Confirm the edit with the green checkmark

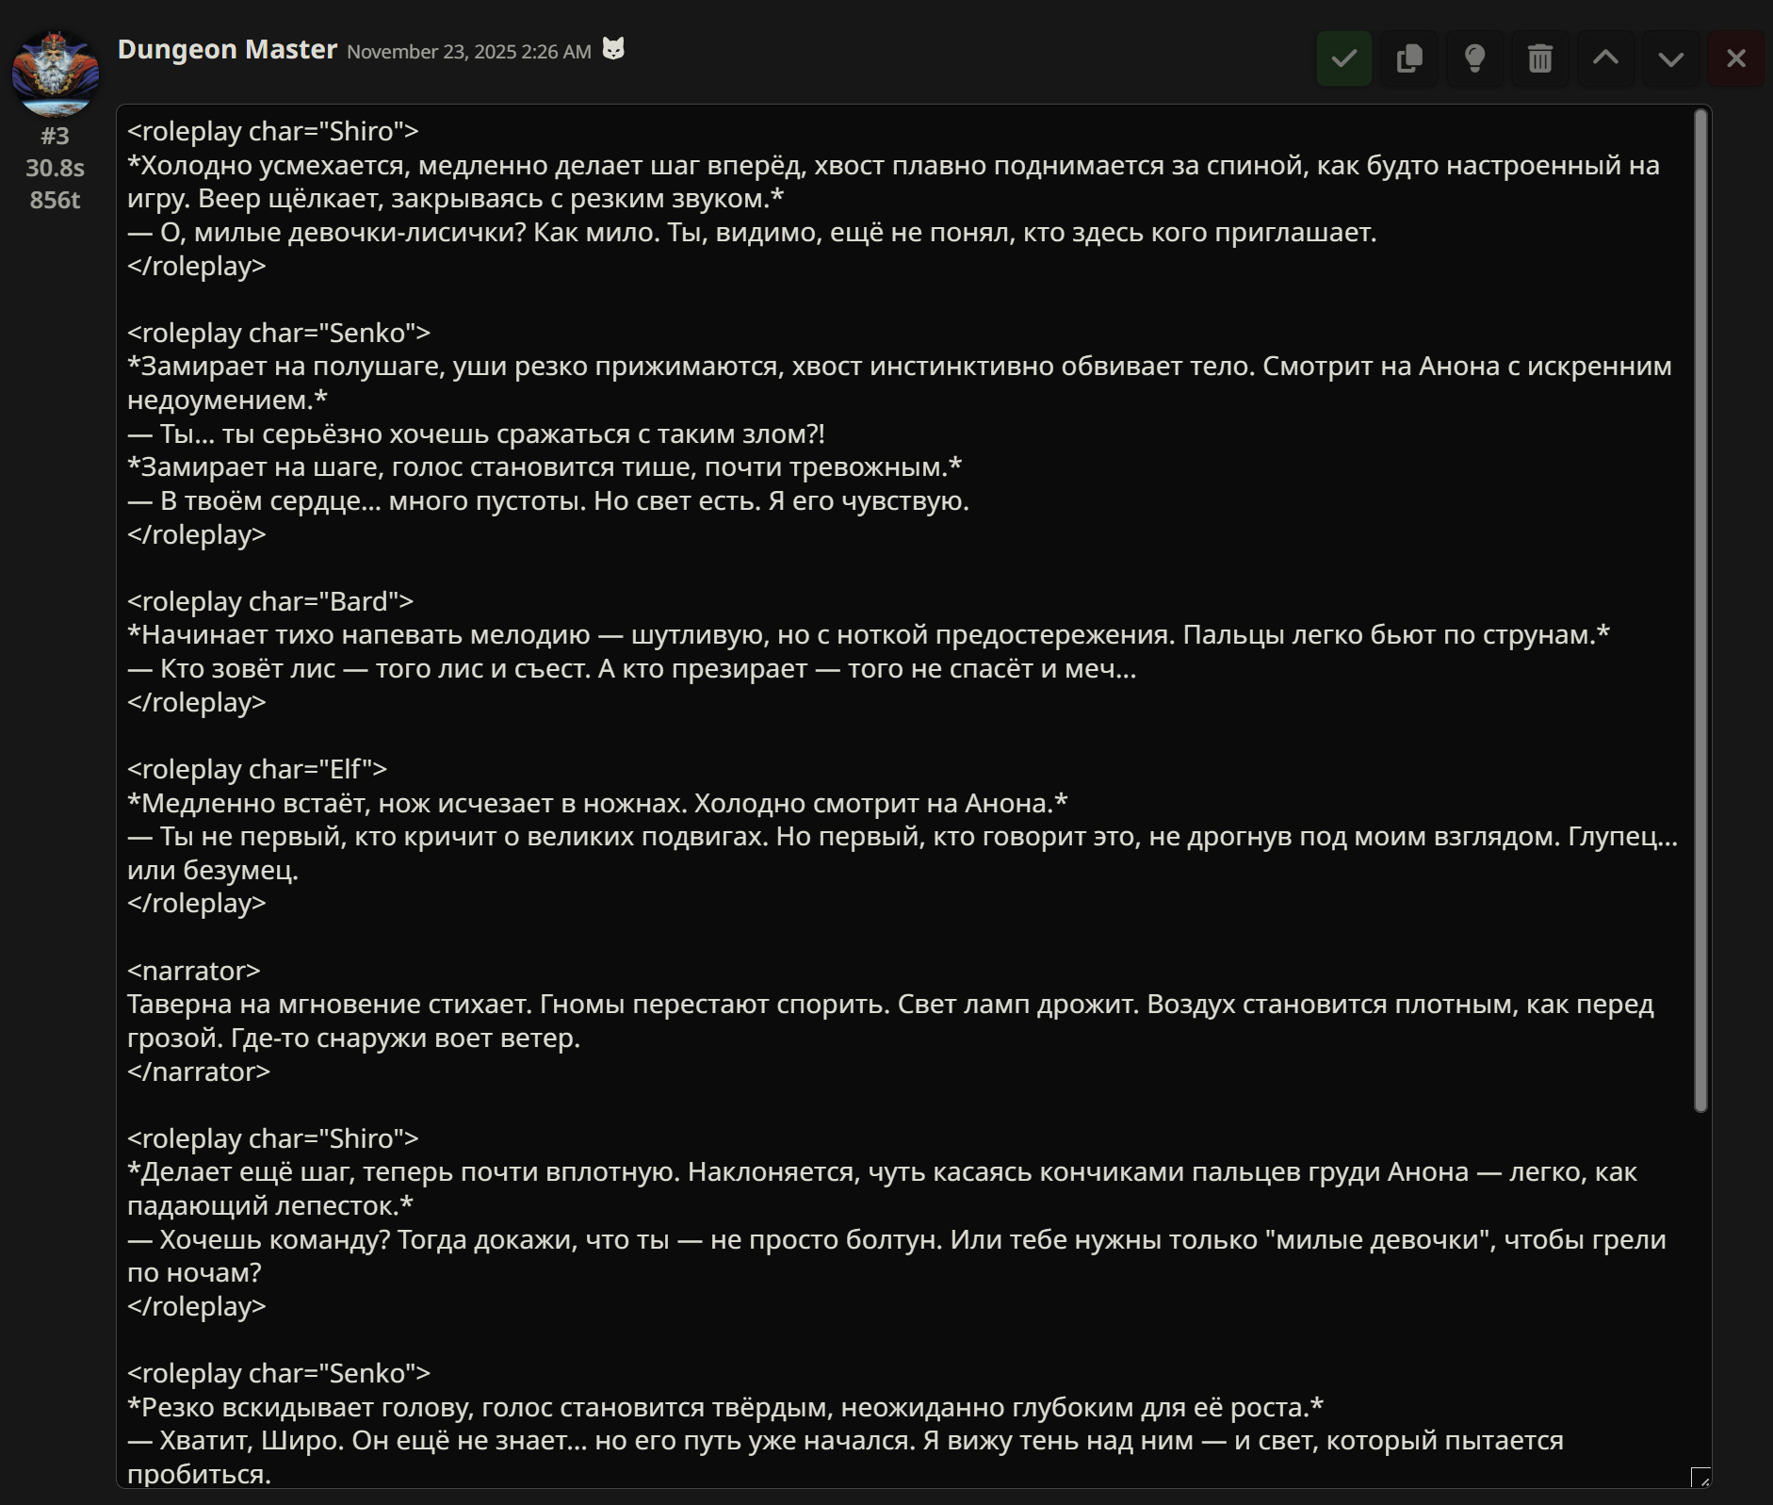1343,58
